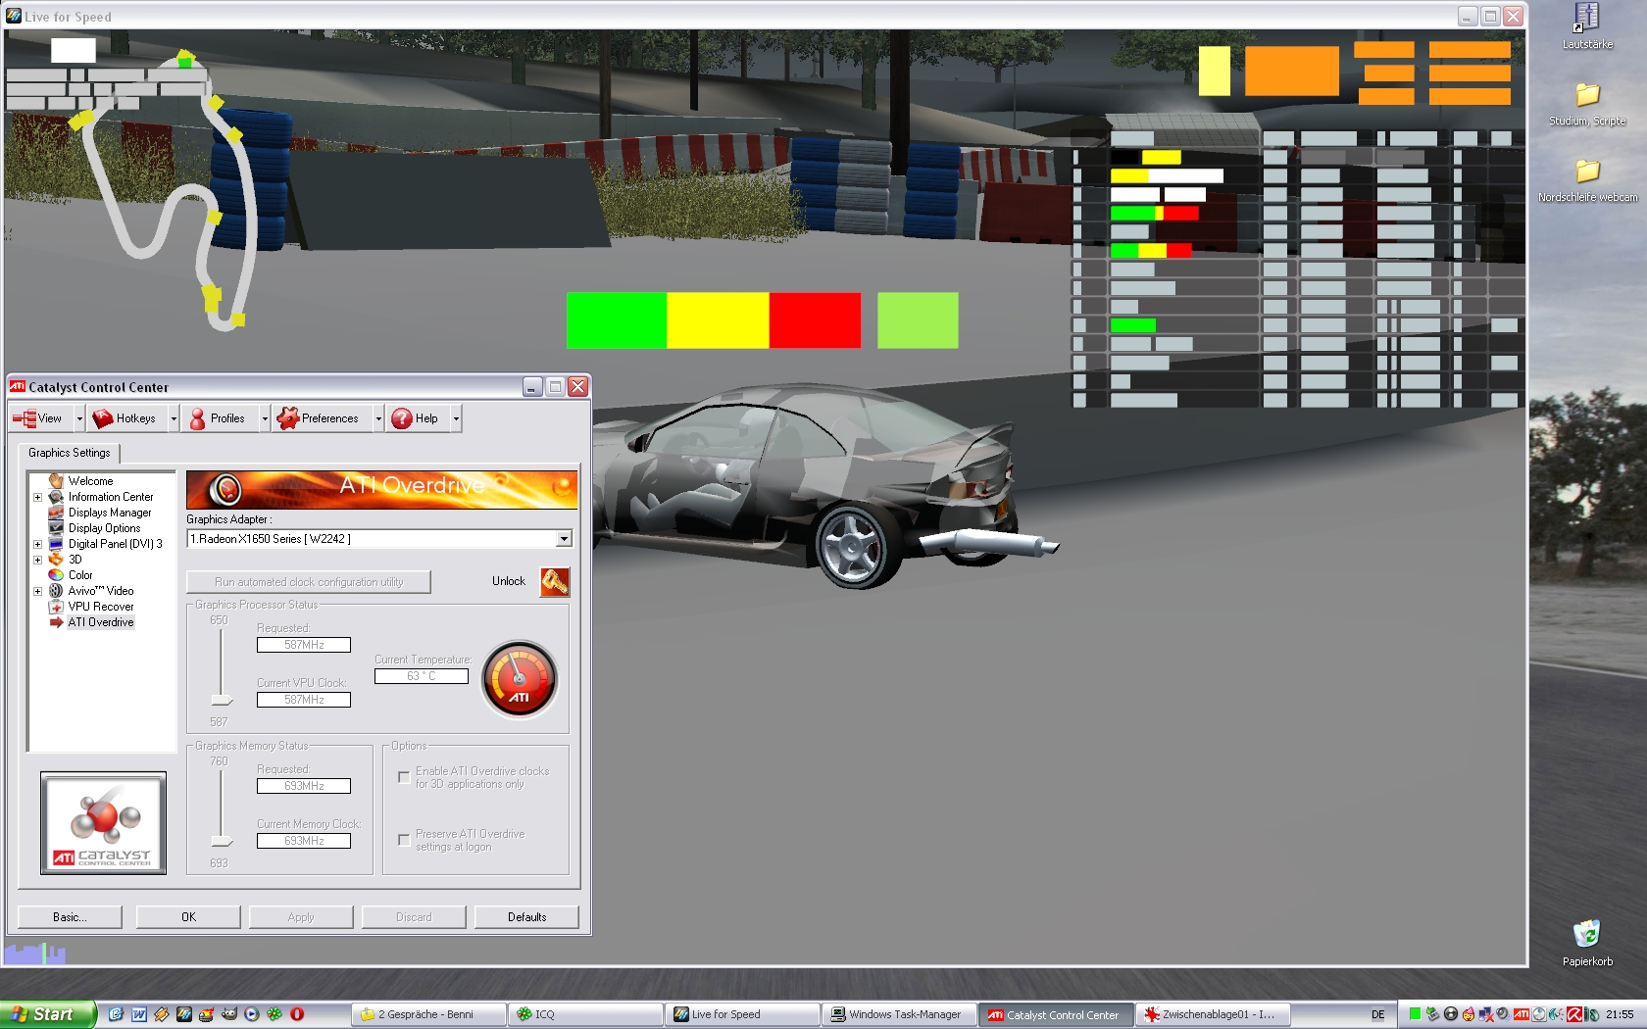Open the Nordschleife webcam desktop folder
1647x1029 pixels.
click(1587, 180)
